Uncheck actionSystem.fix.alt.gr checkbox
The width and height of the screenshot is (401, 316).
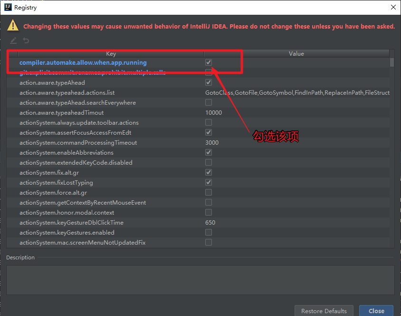pyautogui.click(x=209, y=172)
